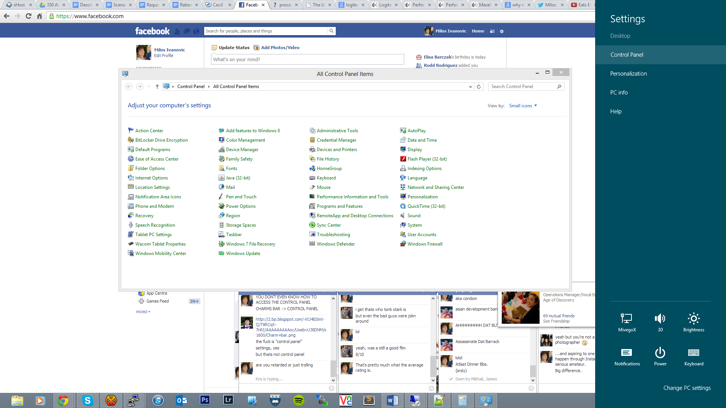
Task: Click the Power icon in Settings charm
Action: (x=660, y=354)
